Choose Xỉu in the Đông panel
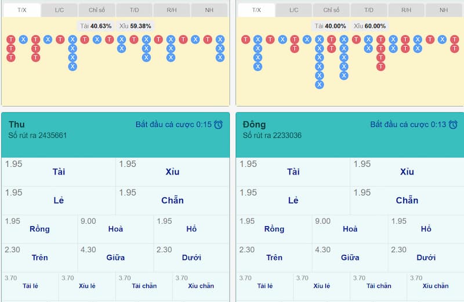This screenshot has height=302, width=464. click(x=407, y=172)
